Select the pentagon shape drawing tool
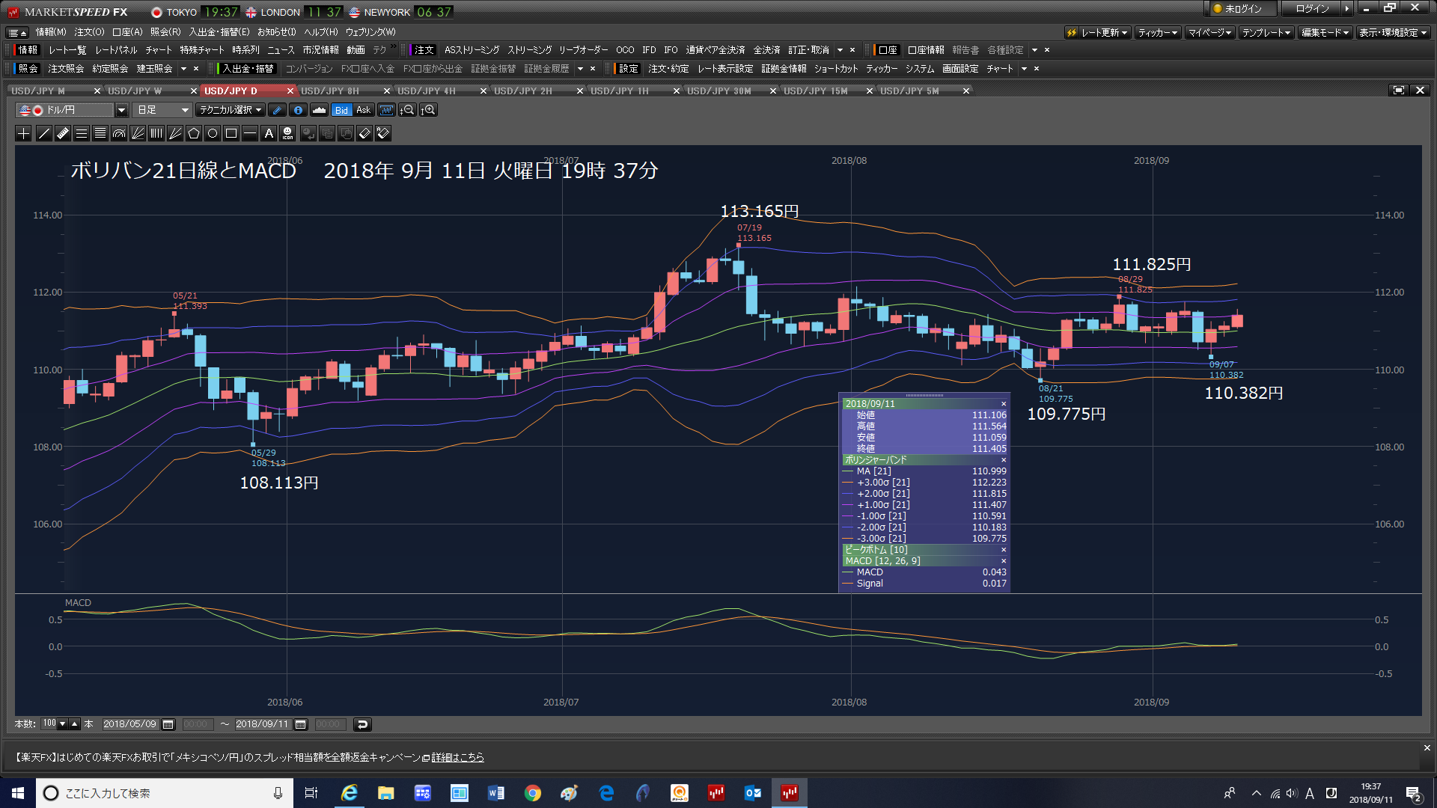This screenshot has width=1437, height=808. pyautogui.click(x=194, y=133)
